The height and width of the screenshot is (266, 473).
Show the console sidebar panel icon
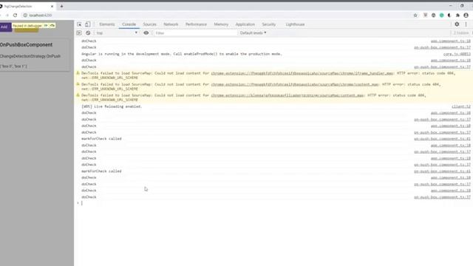[79, 33]
